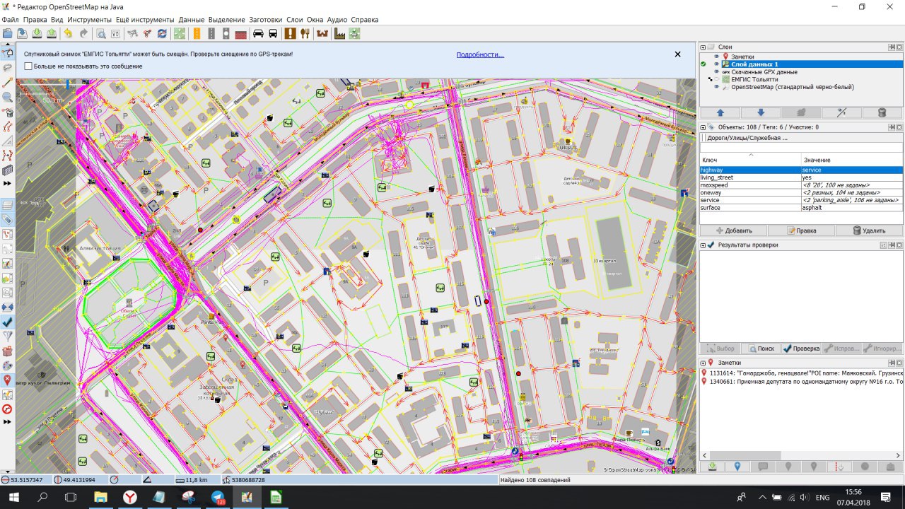Tick the 'Больше не показывать это сообщение' checkbox
The image size is (905, 509).
pyautogui.click(x=28, y=66)
